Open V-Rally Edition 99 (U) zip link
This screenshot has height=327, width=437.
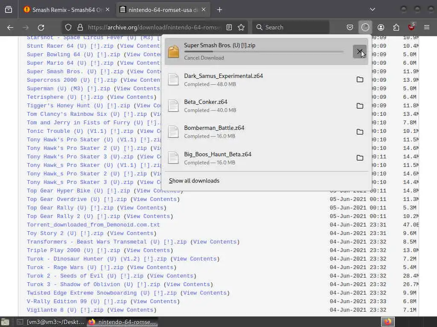click(x=77, y=301)
